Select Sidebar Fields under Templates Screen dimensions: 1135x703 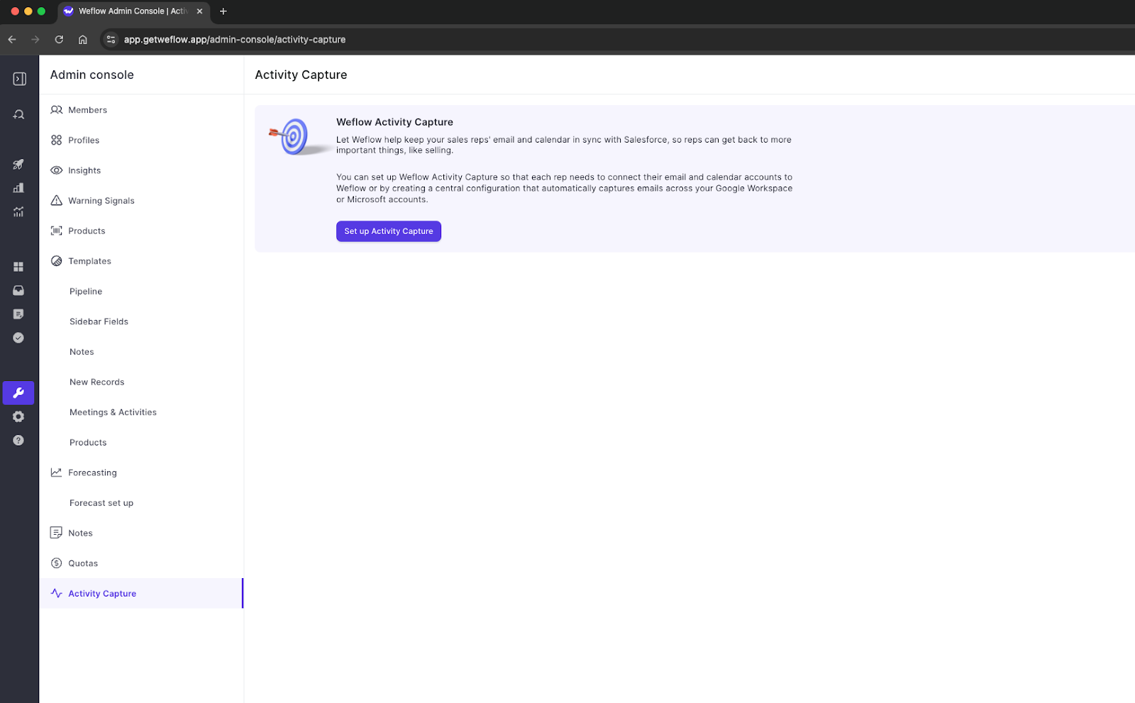tap(141, 321)
